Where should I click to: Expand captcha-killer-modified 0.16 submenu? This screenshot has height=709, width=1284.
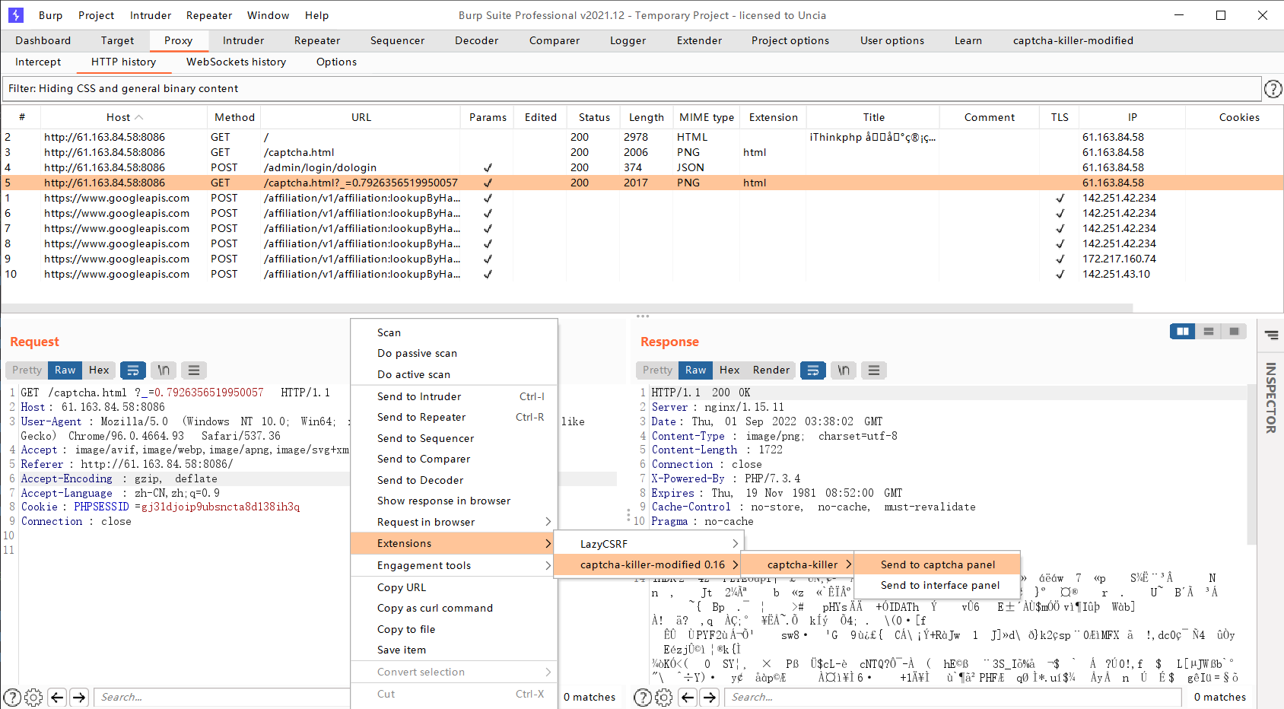tap(649, 564)
